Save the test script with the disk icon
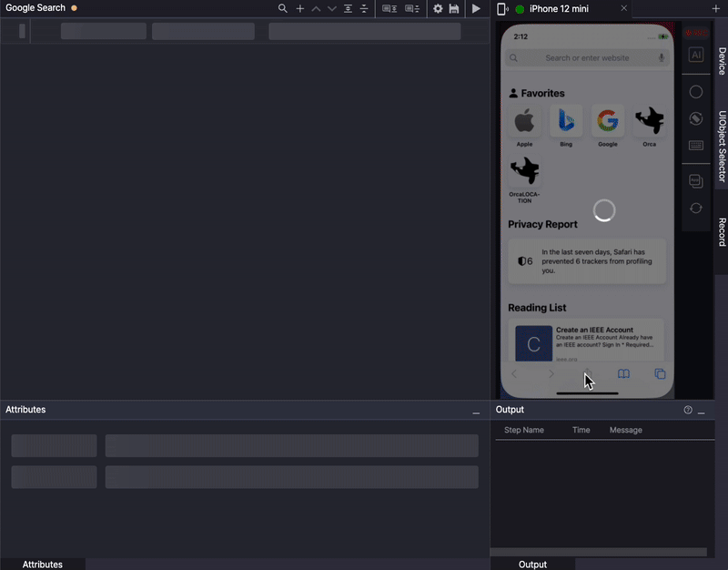 454,8
